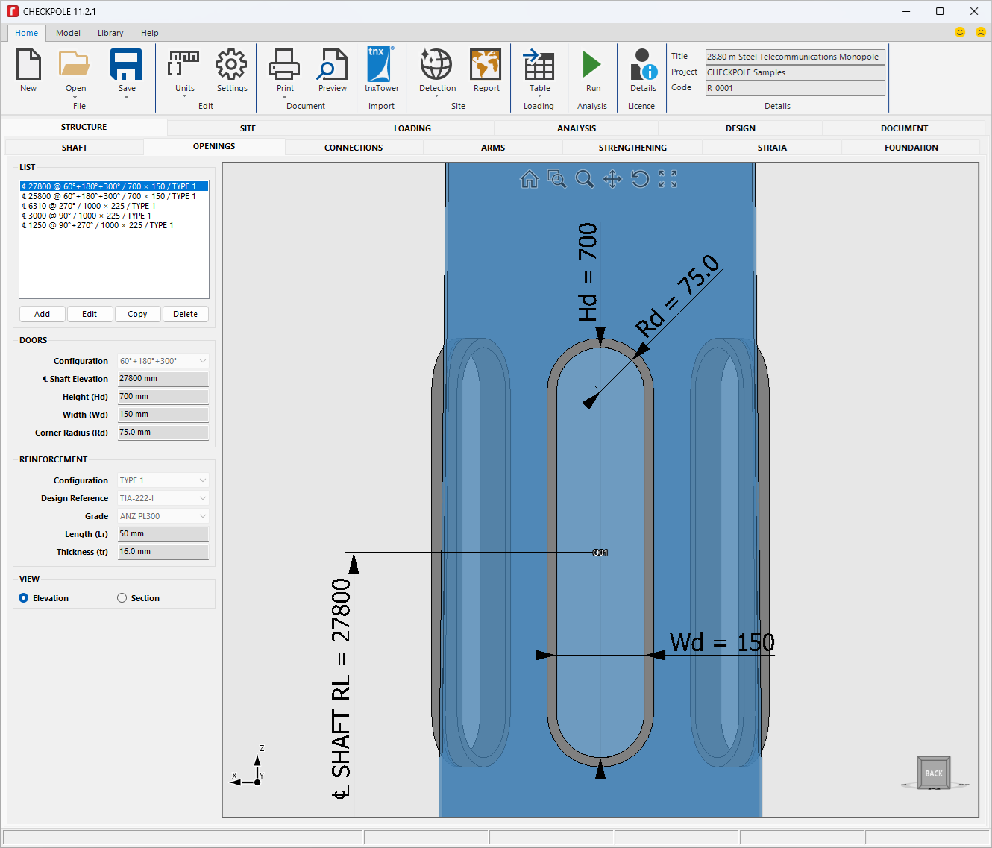Select list row "6310 @ 270° / 1000 × 225"
Image resolution: width=992 pixels, height=848 pixels.
(113, 206)
